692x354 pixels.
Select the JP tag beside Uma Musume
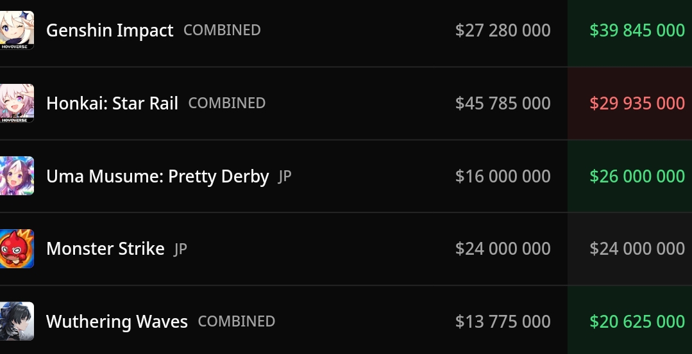coord(285,175)
